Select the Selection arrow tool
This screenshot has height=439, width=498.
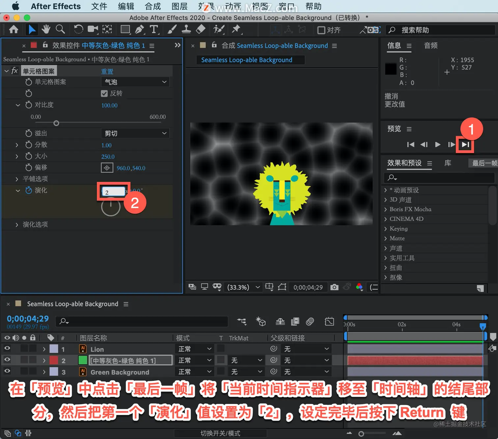pos(32,30)
